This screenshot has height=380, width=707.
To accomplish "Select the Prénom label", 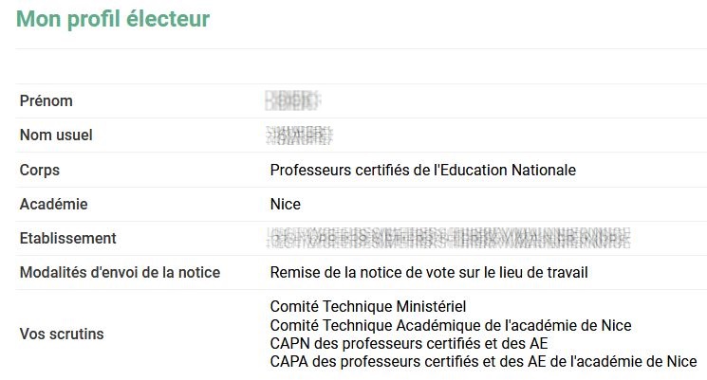I will click(x=46, y=100).
